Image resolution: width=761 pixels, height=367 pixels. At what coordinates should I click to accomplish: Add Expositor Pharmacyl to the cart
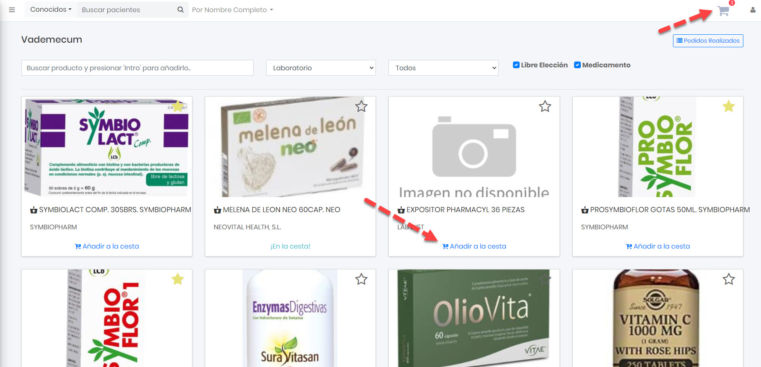[474, 246]
